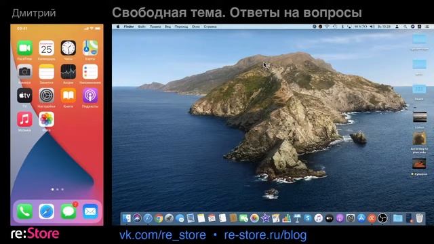Viewport: 434px width, 244px height.
Task: Open Finder from the Mac dock
Action: coord(127,218)
